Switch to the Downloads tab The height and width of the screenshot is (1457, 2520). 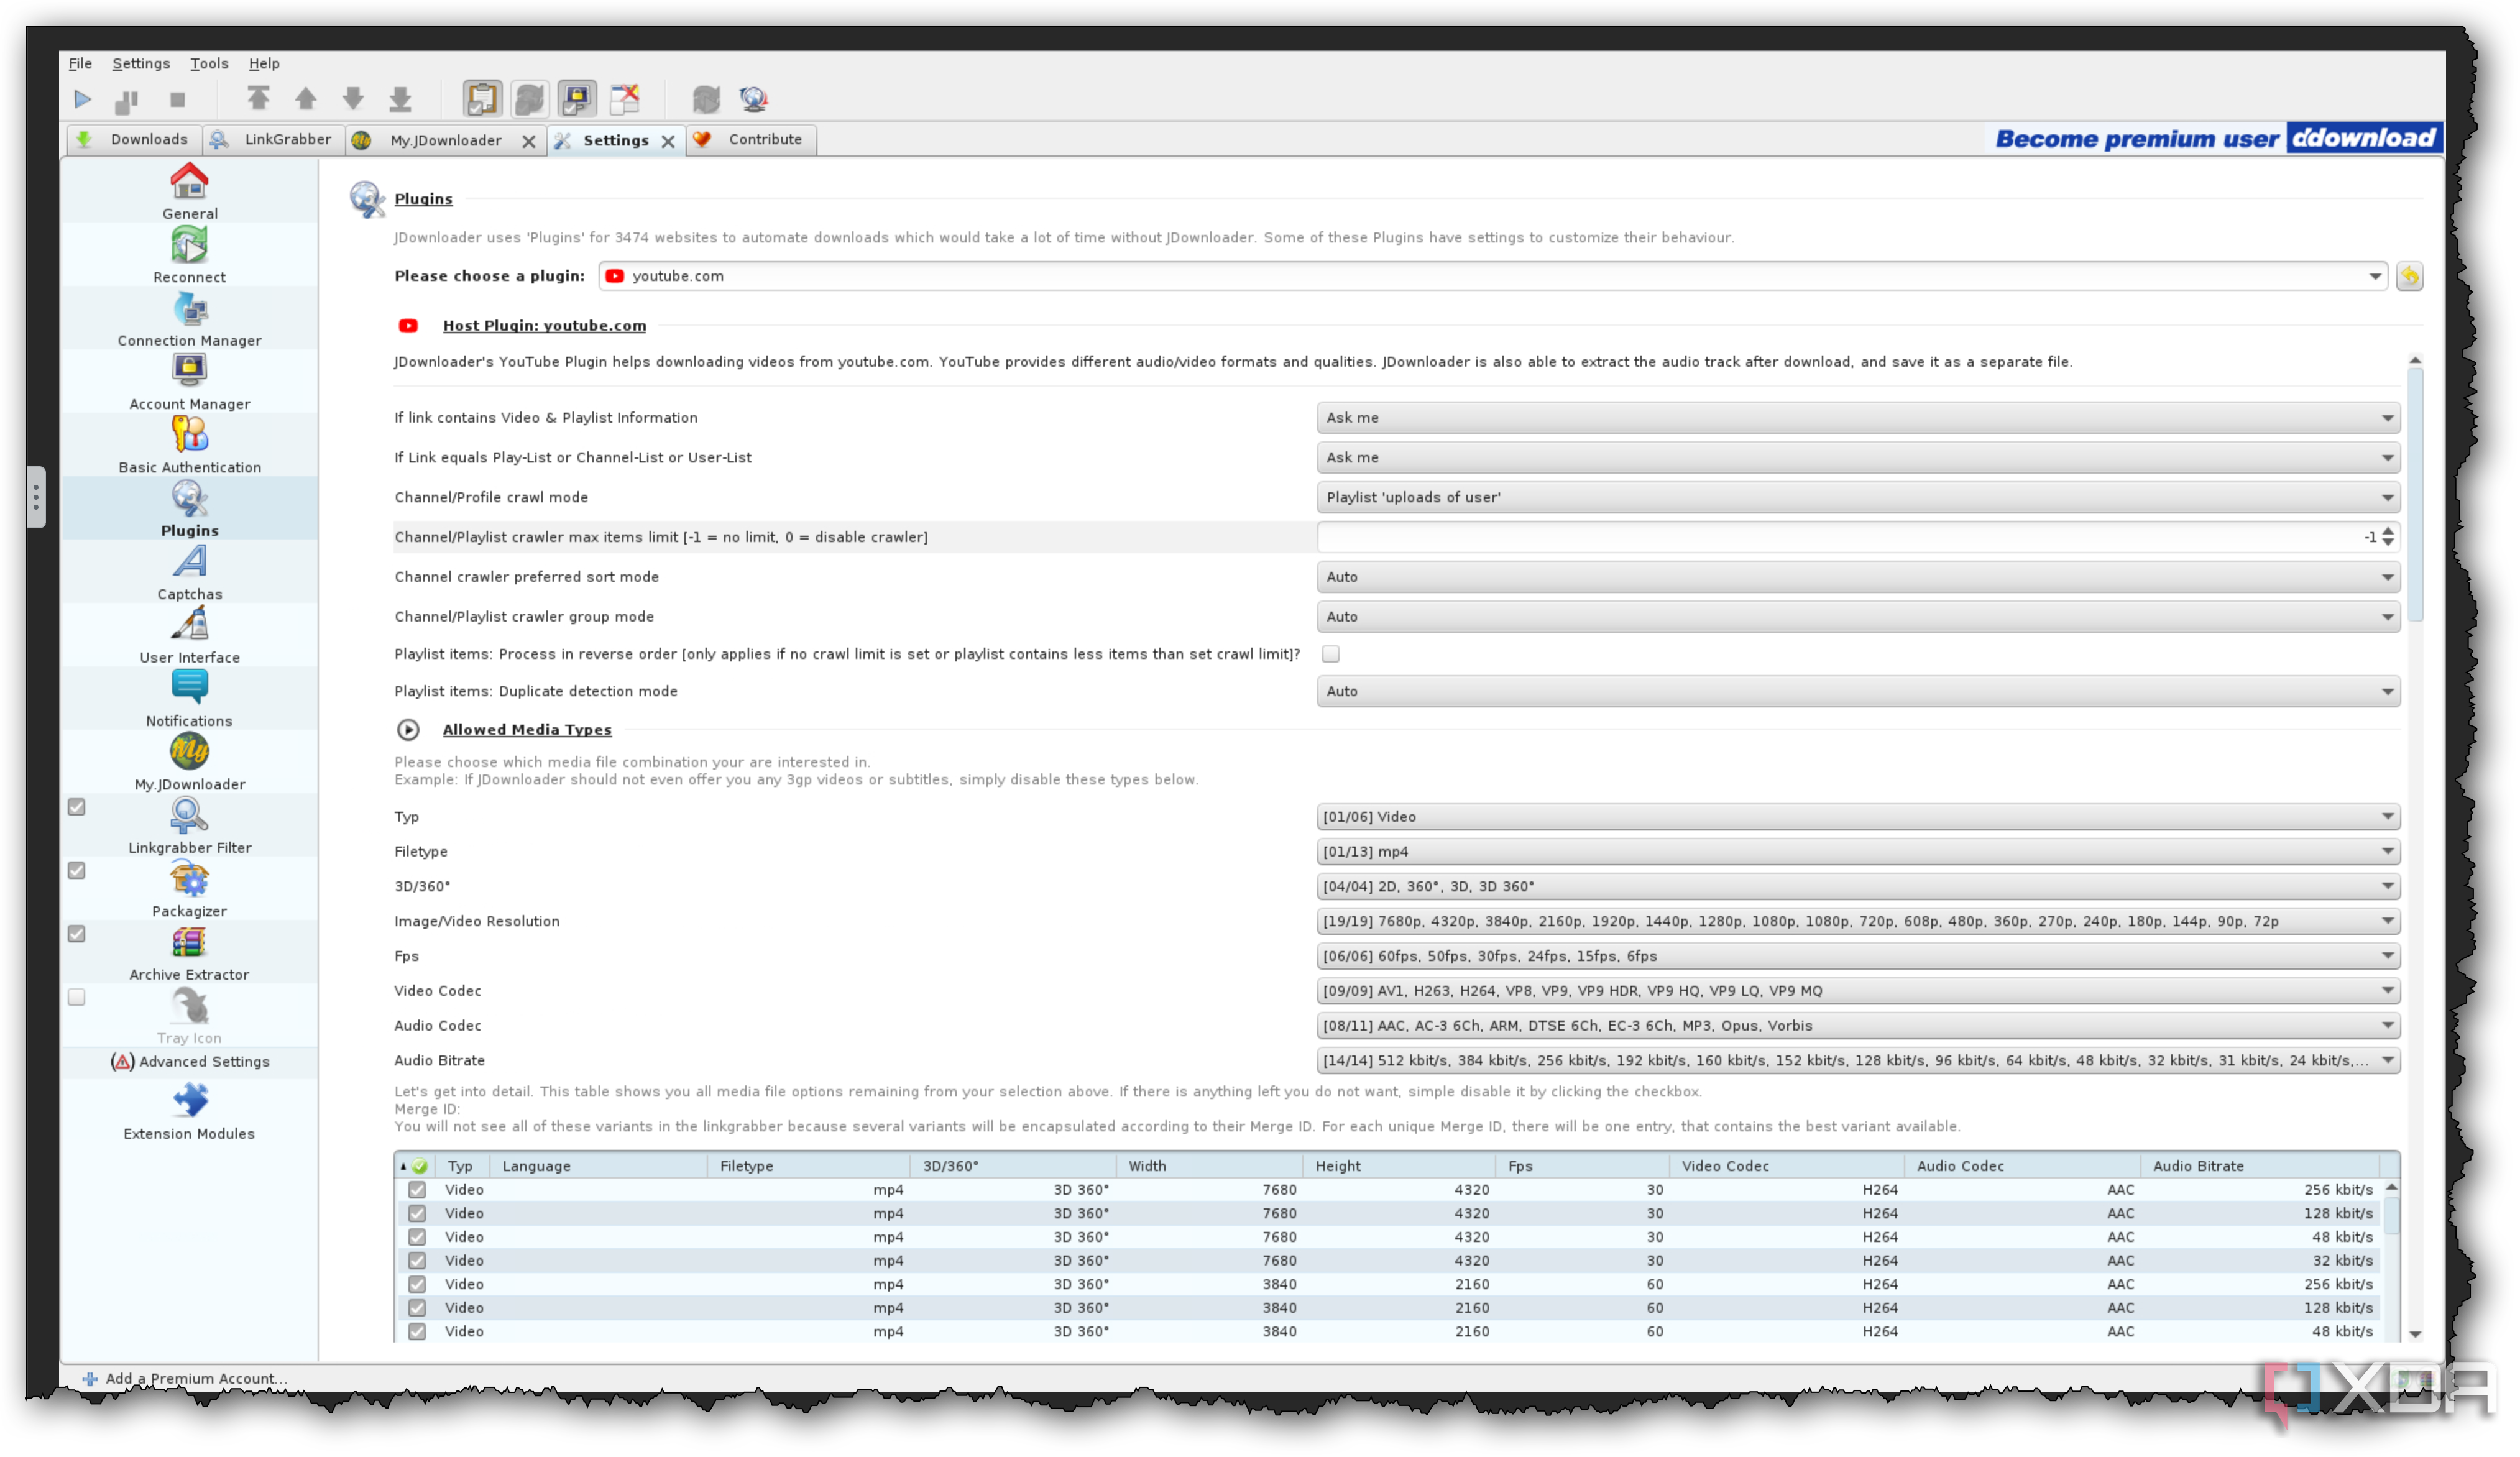[x=134, y=139]
